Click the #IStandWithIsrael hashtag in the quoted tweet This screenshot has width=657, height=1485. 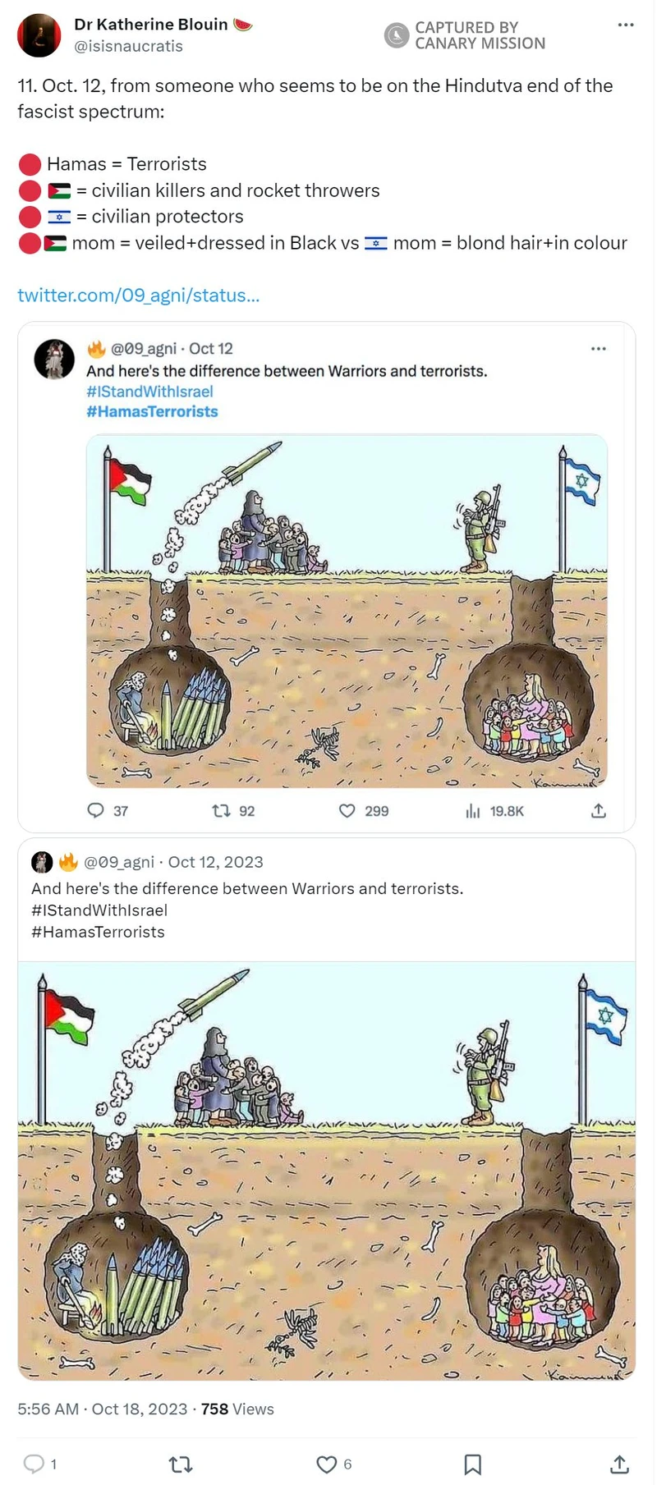point(149,392)
